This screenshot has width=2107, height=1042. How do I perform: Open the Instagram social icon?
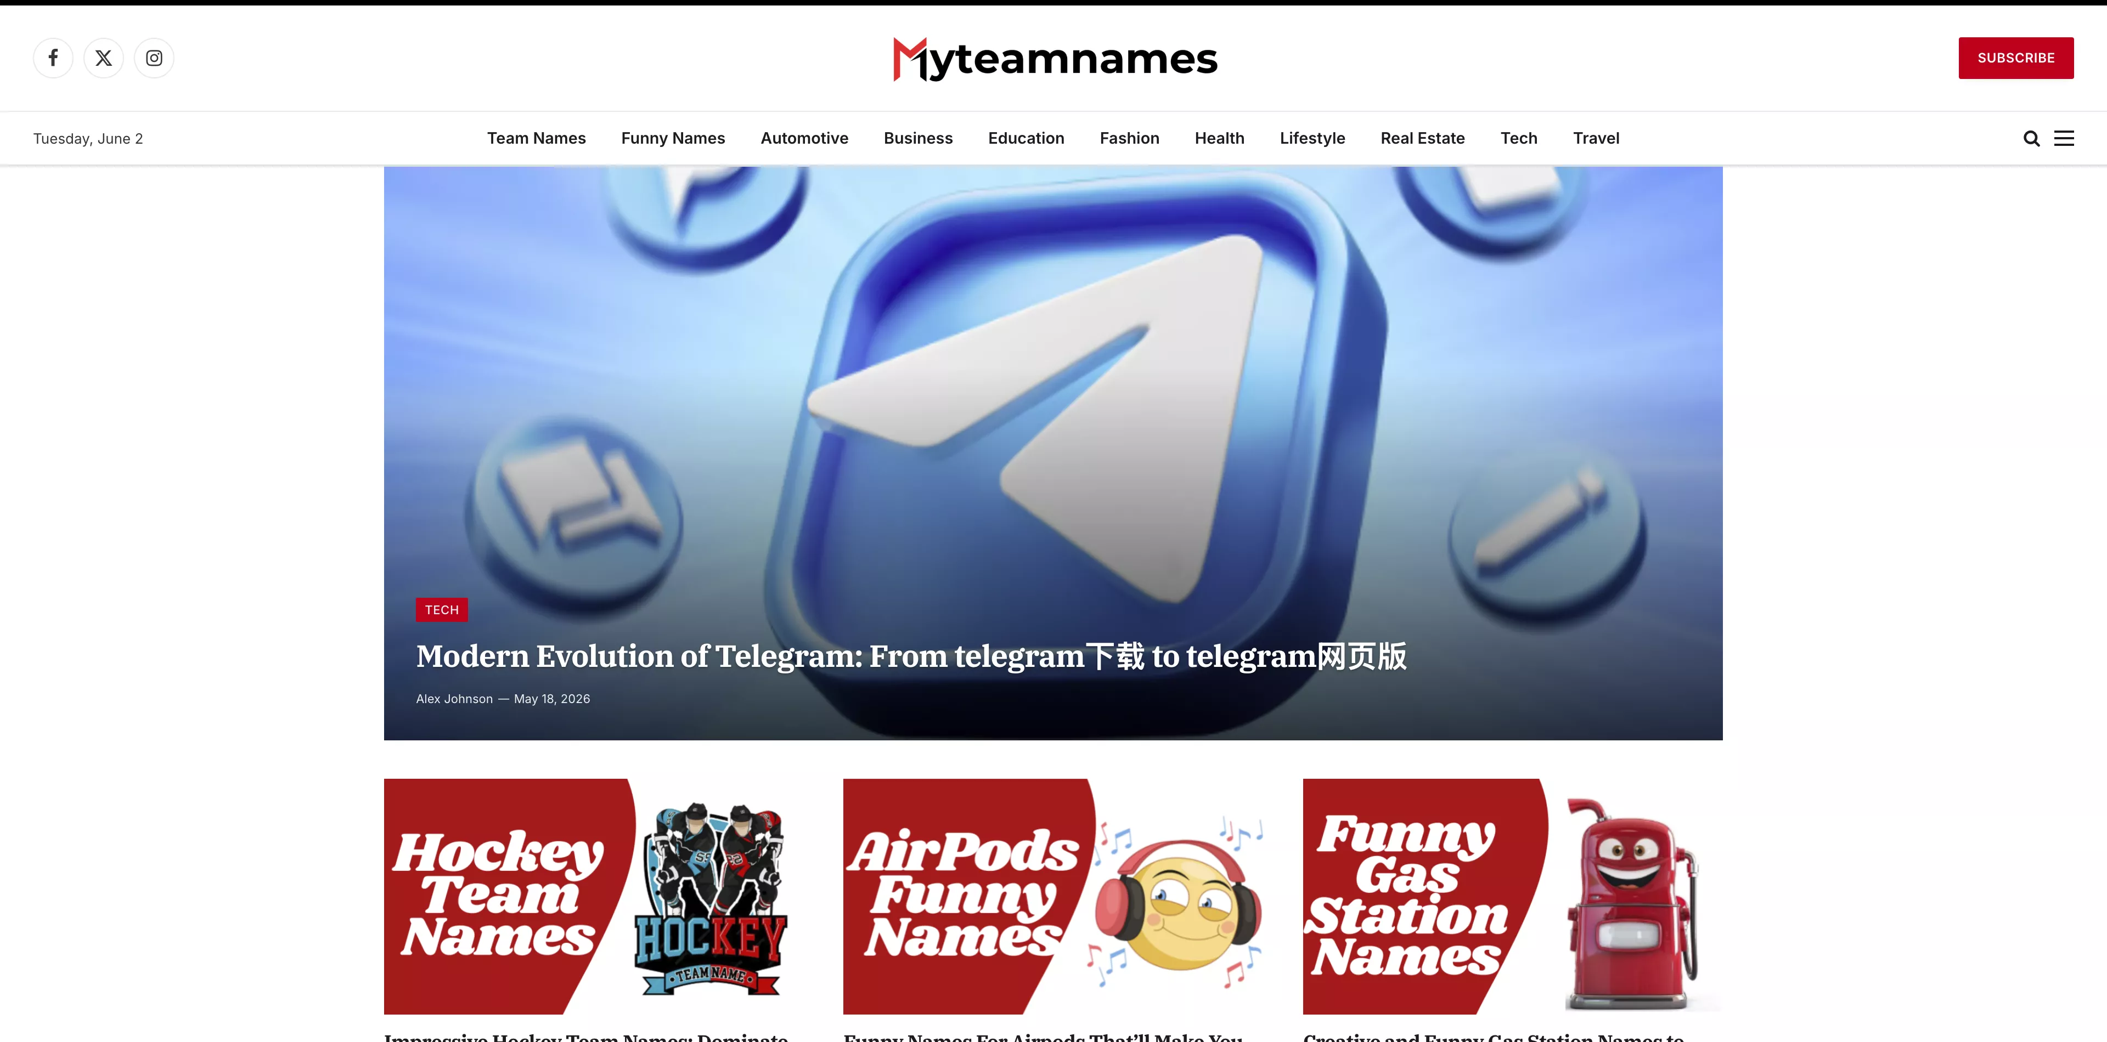[154, 58]
